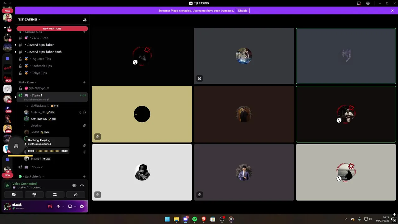
Task: Open the TJT CASINO server dropdown
Action: (29, 19)
